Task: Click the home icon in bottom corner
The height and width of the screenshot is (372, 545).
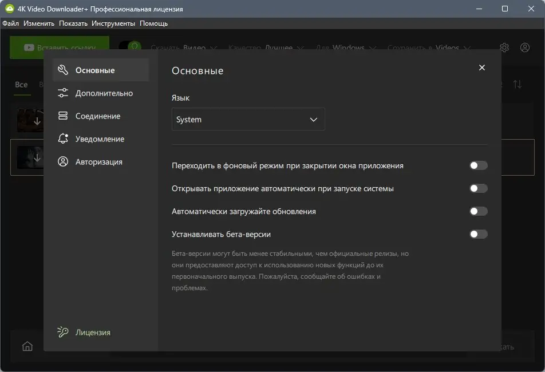Action: [x=27, y=346]
